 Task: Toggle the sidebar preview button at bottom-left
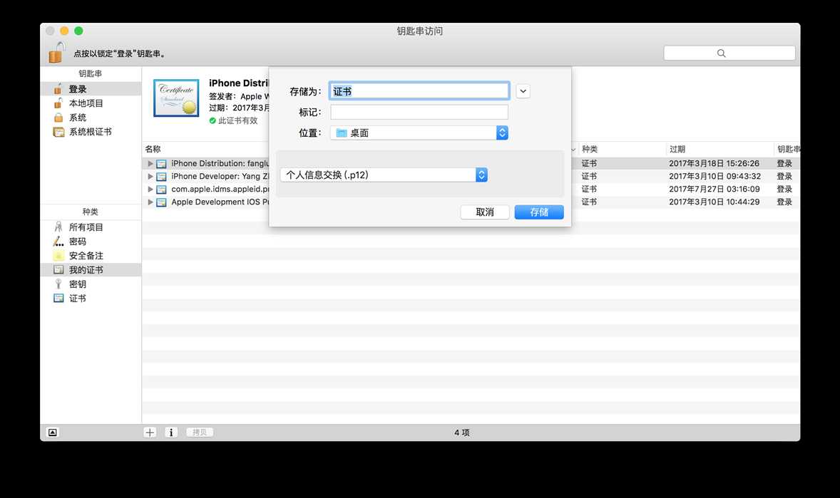point(53,432)
